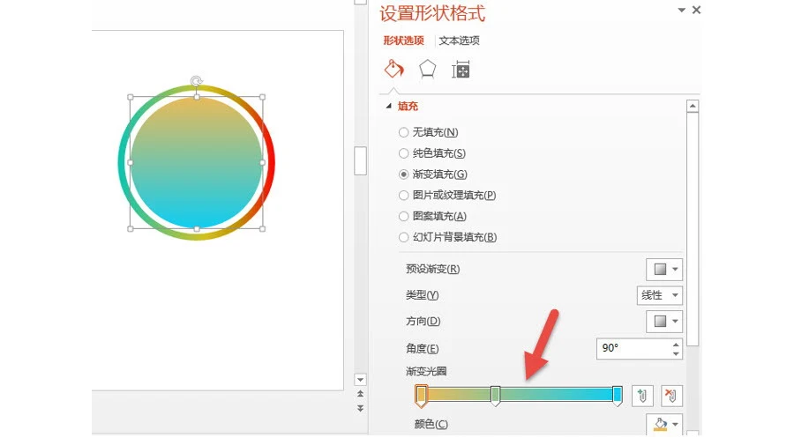The image size is (794, 438).
Task: Click the rotation handle above the circle
Action: click(x=197, y=81)
